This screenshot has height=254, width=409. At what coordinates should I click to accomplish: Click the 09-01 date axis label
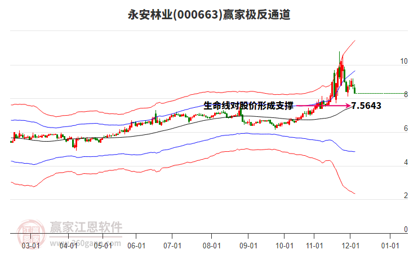coord(248,246)
